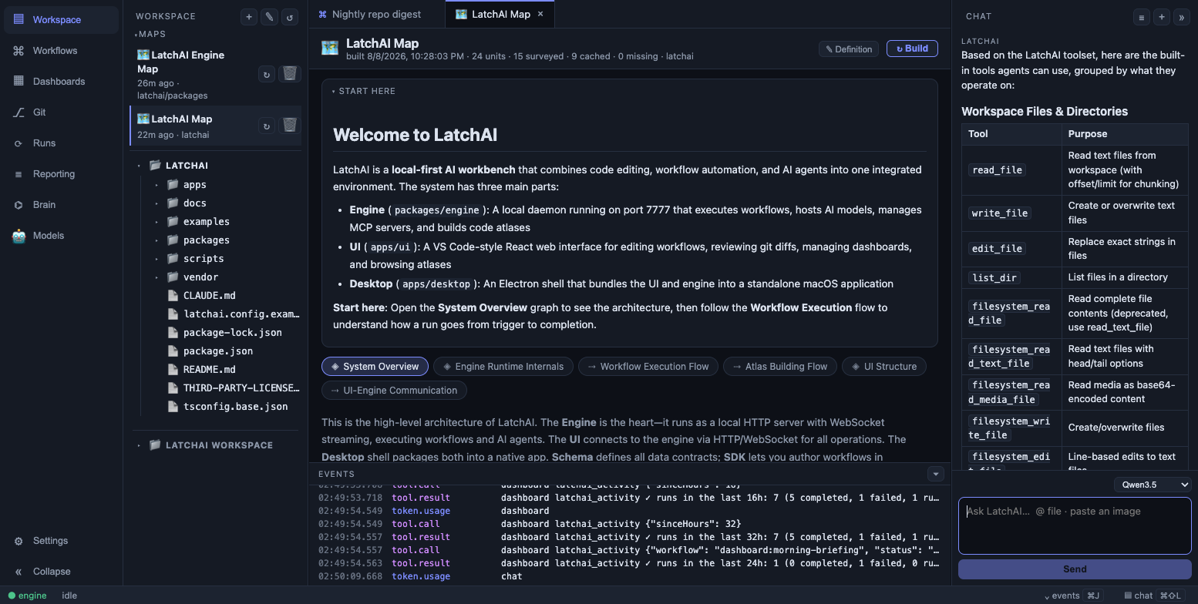The height and width of the screenshot is (604, 1198).
Task: Click the write_file tool cell
Action: [x=1011, y=213]
